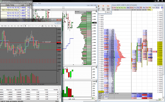165x102 pixels.
Task: Click the up arrow of tick list scrollbar
Action: (x=31, y=7)
